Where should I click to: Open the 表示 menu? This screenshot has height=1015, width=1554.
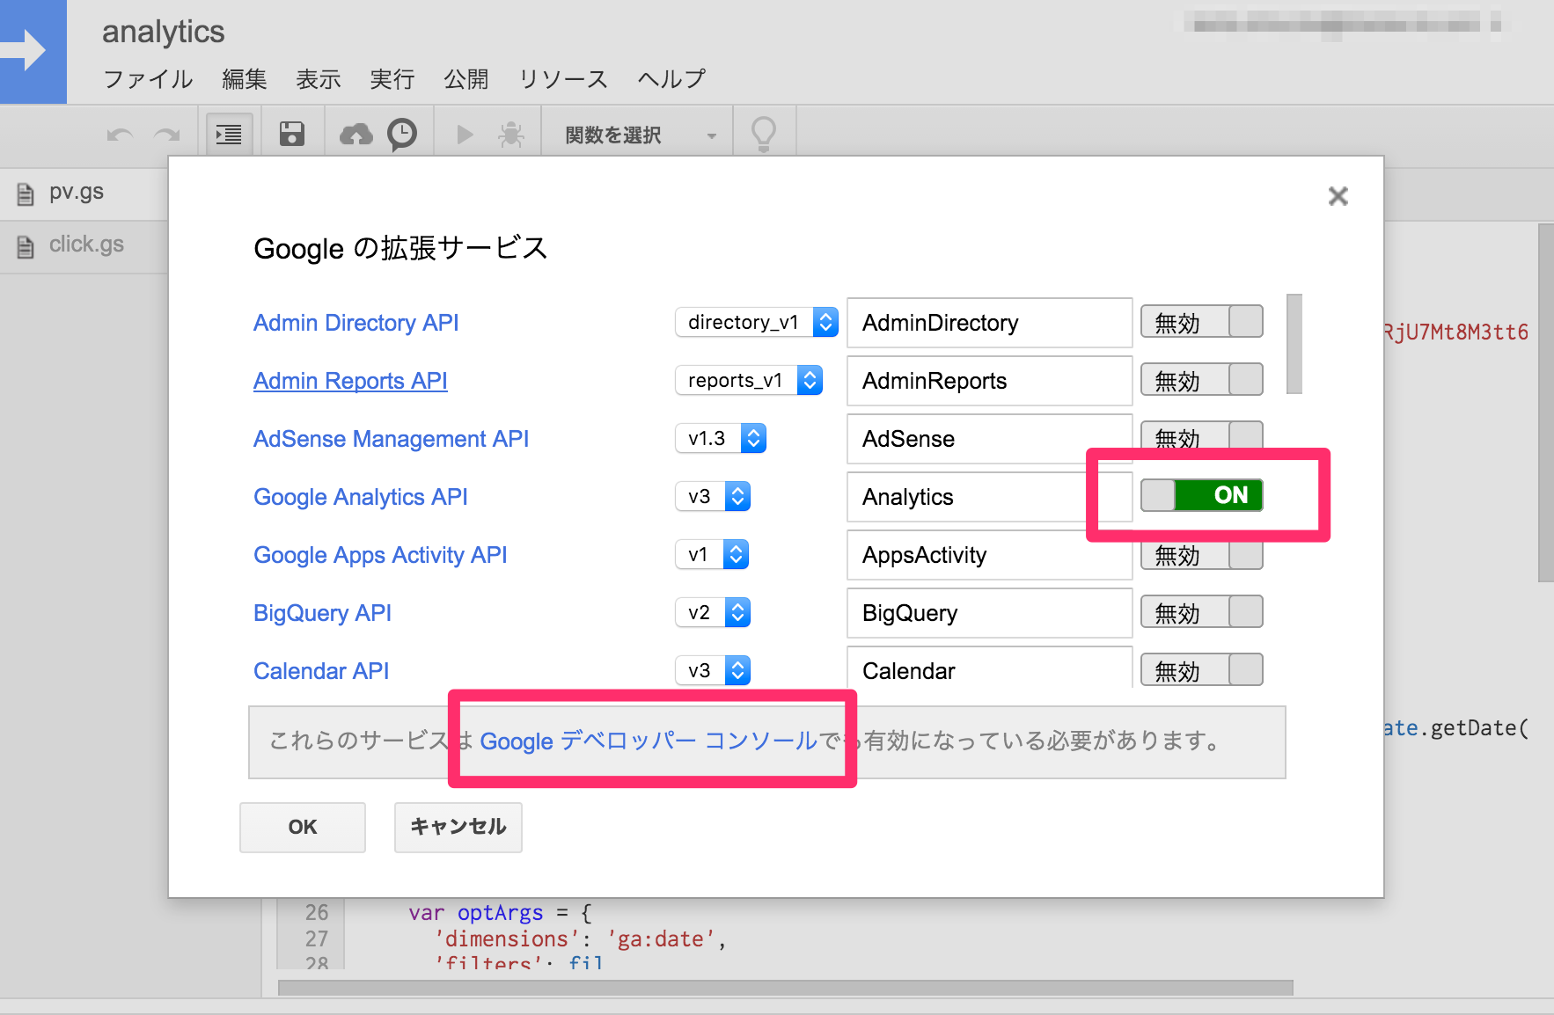pyautogui.click(x=319, y=79)
